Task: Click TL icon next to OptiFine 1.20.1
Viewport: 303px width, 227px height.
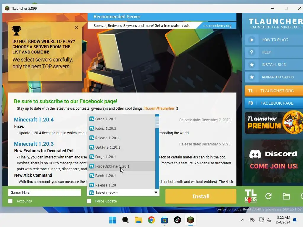Action: coord(92,147)
